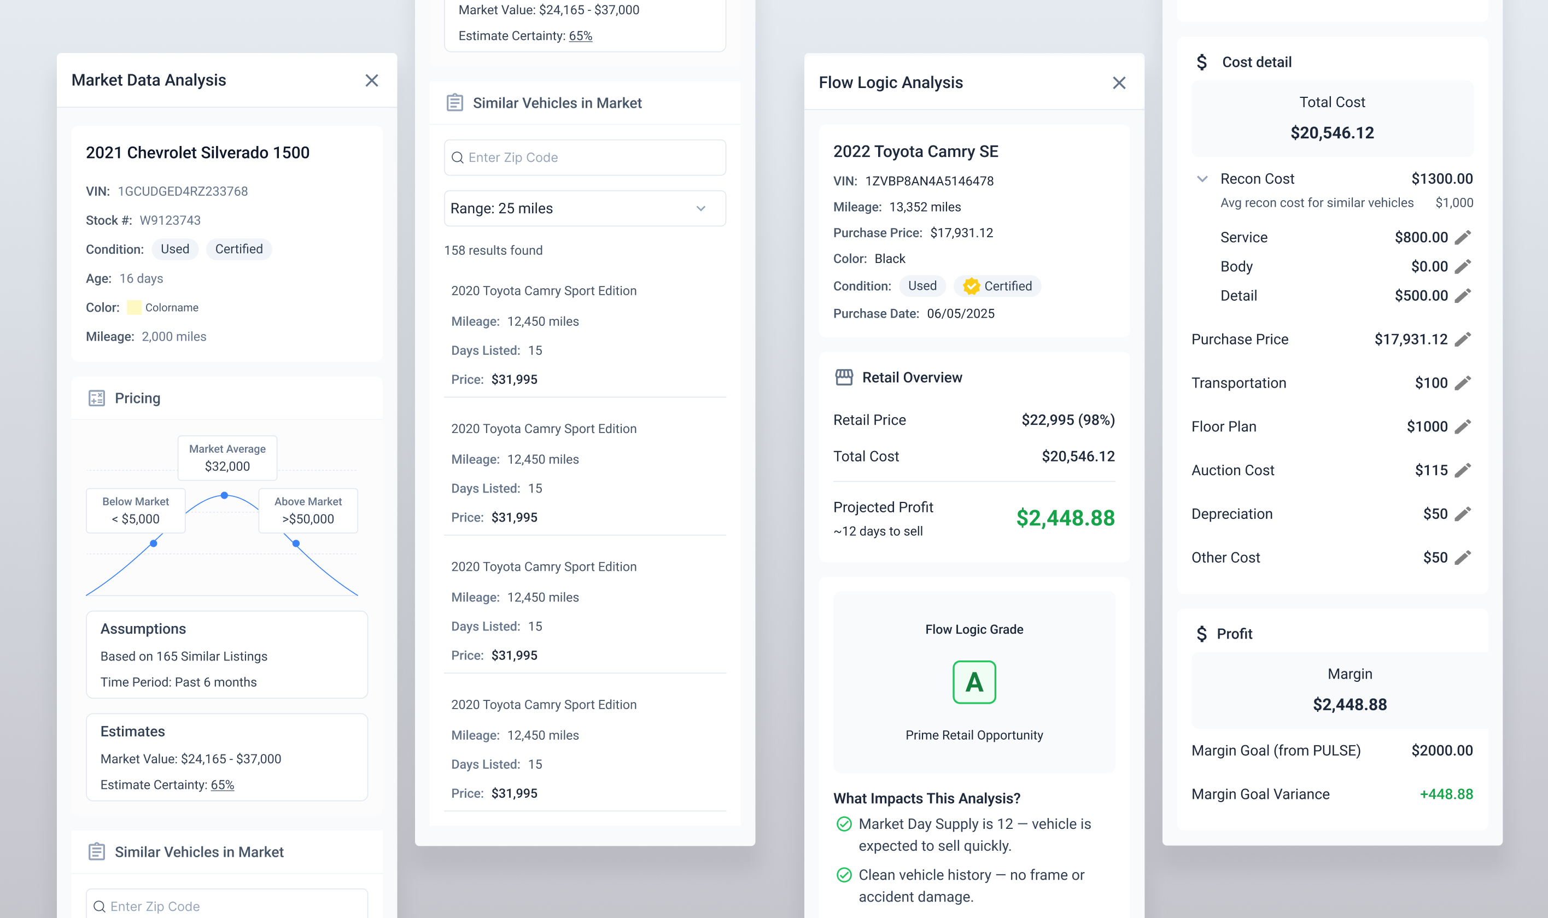Screen dimensions: 1548x918
Task: Open first 2020 Toyota Camry Sport Edition listing
Action: [x=543, y=291]
